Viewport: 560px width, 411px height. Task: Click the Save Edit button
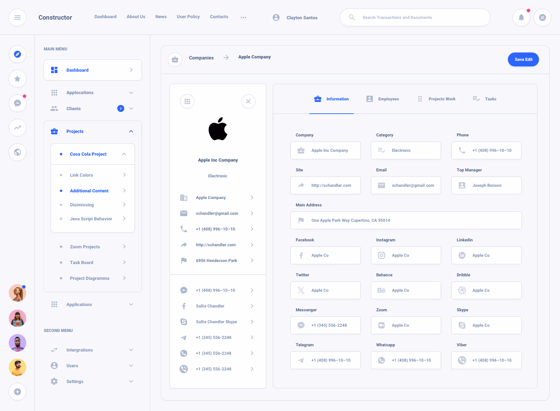pos(523,59)
